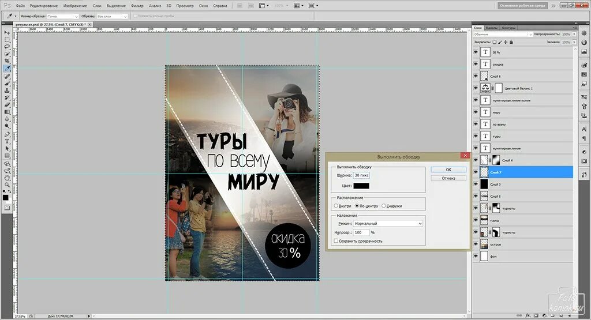Select the Brush tool
The image size is (591, 320).
click(x=7, y=84)
